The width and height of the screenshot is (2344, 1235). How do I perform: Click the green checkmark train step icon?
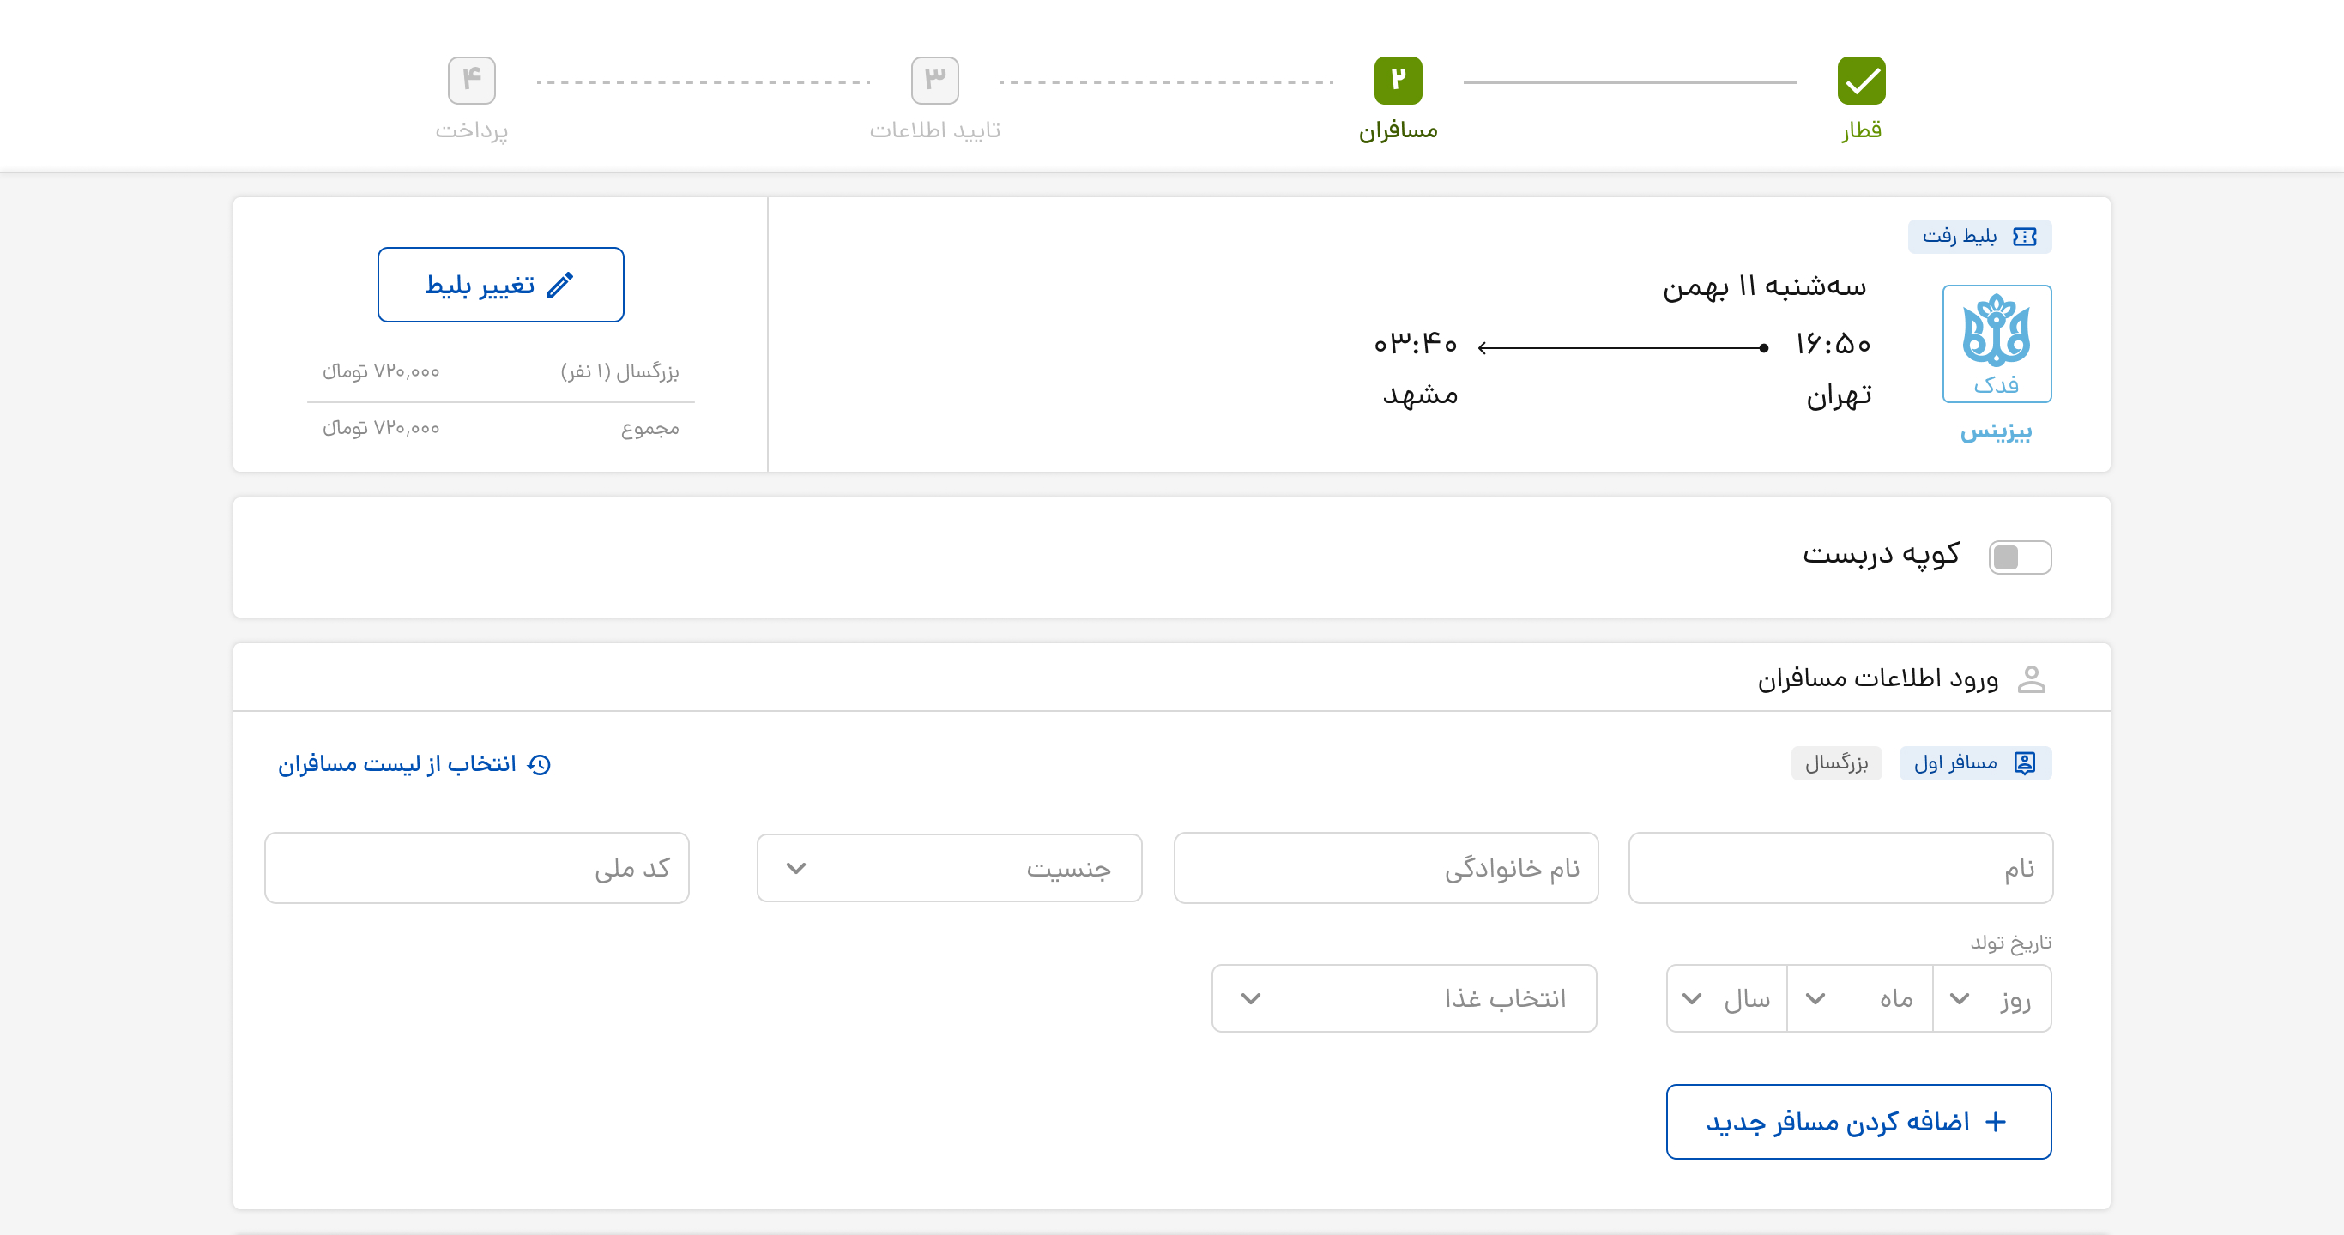click(1861, 81)
